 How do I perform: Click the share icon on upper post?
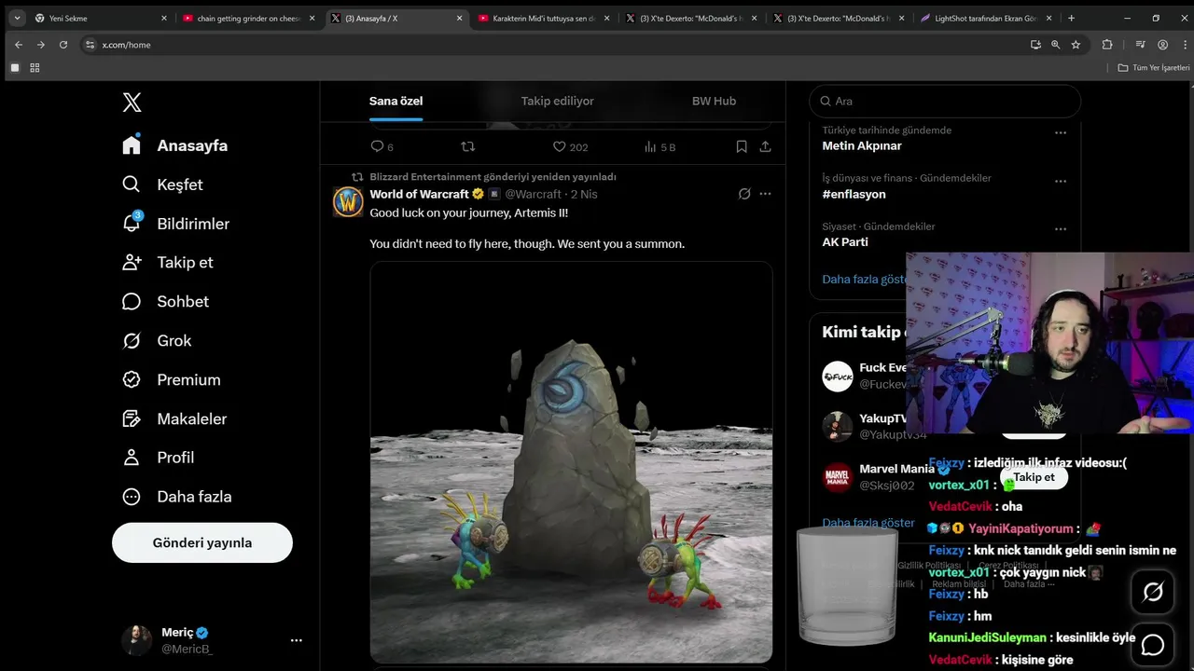pos(766,146)
